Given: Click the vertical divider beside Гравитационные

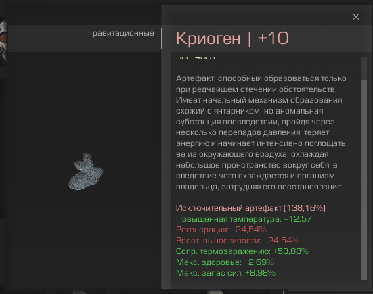Looking at the screenshot, I should [162, 39].
